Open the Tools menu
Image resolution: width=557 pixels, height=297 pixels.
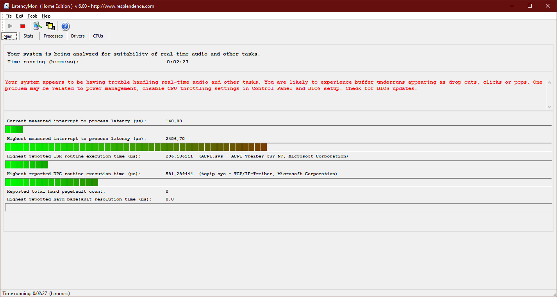coord(32,16)
